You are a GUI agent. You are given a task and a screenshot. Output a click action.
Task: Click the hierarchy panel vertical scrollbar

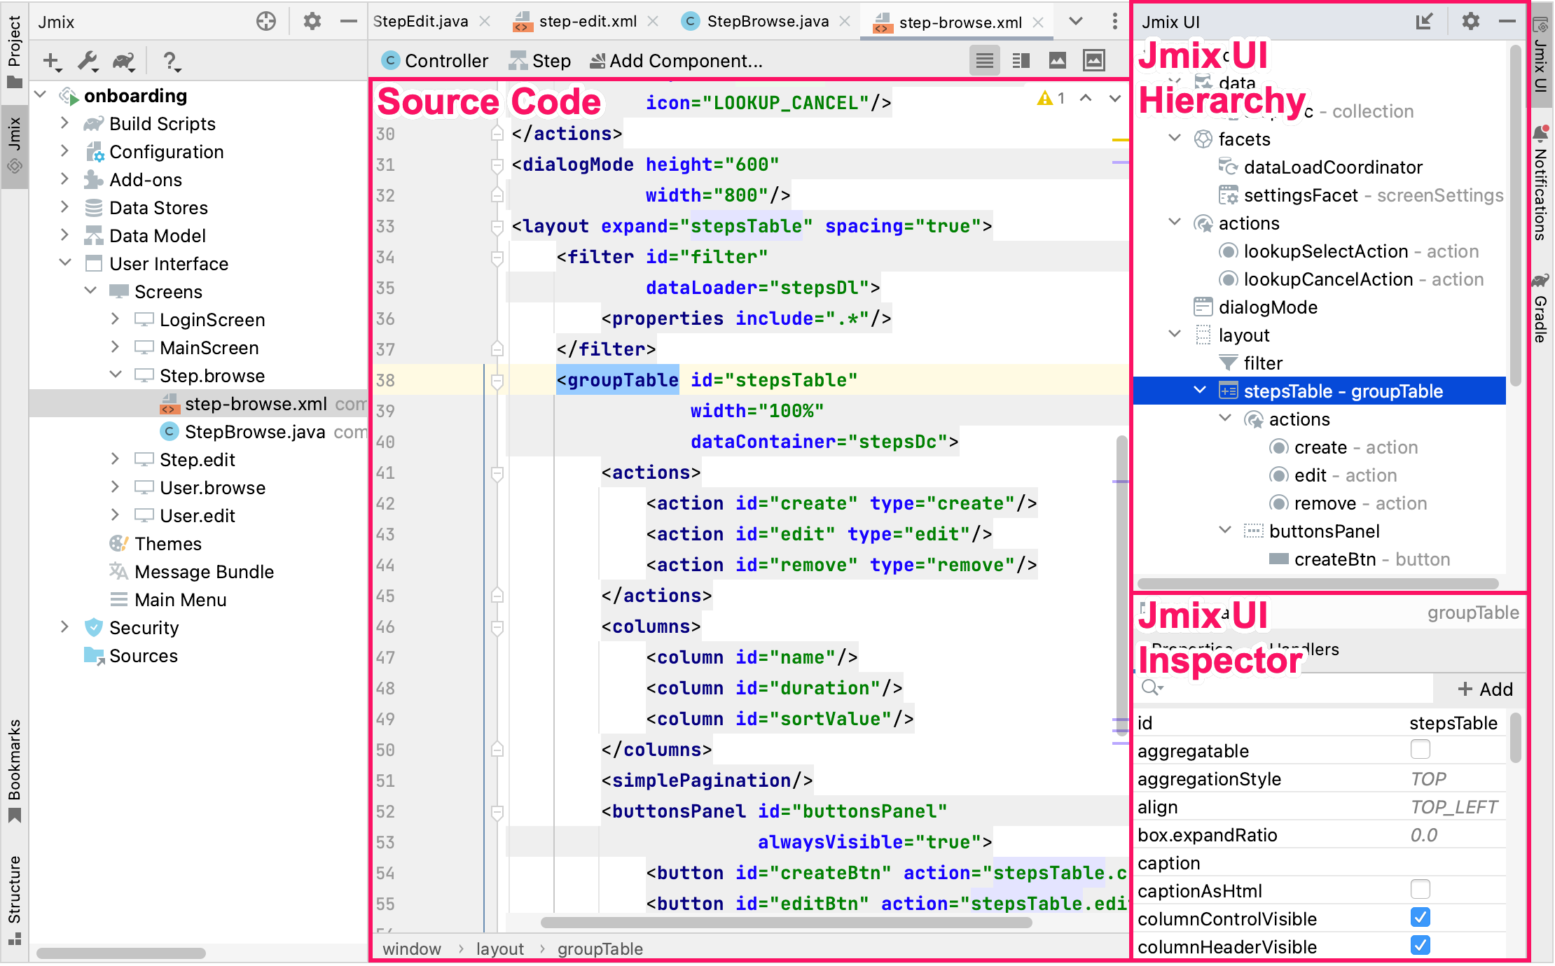pos(1515,216)
